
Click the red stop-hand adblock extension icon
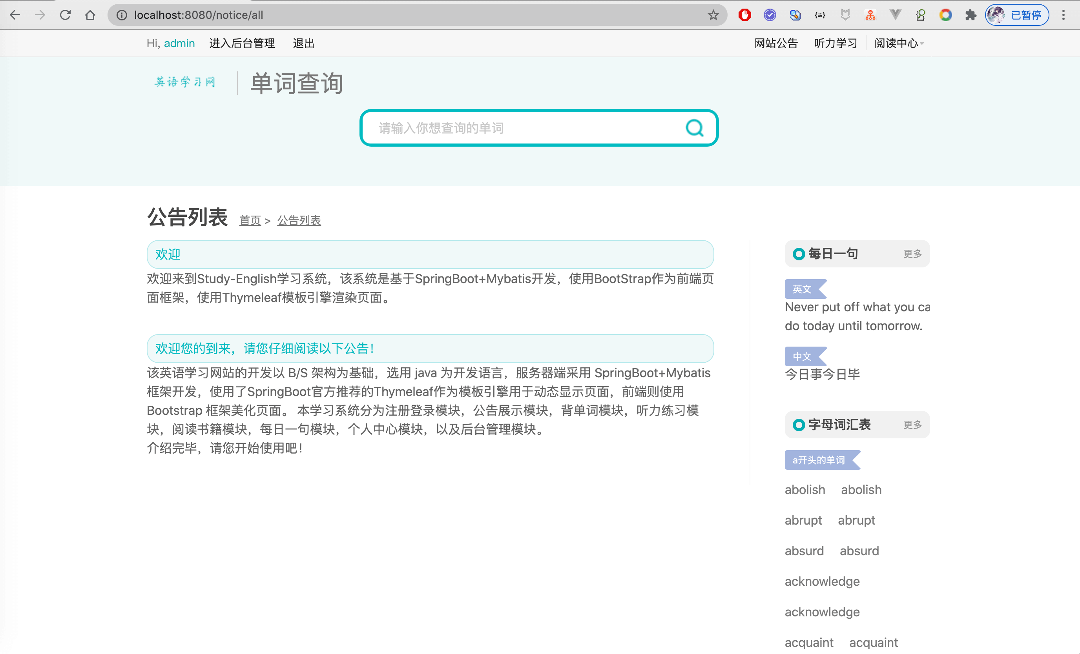point(744,15)
